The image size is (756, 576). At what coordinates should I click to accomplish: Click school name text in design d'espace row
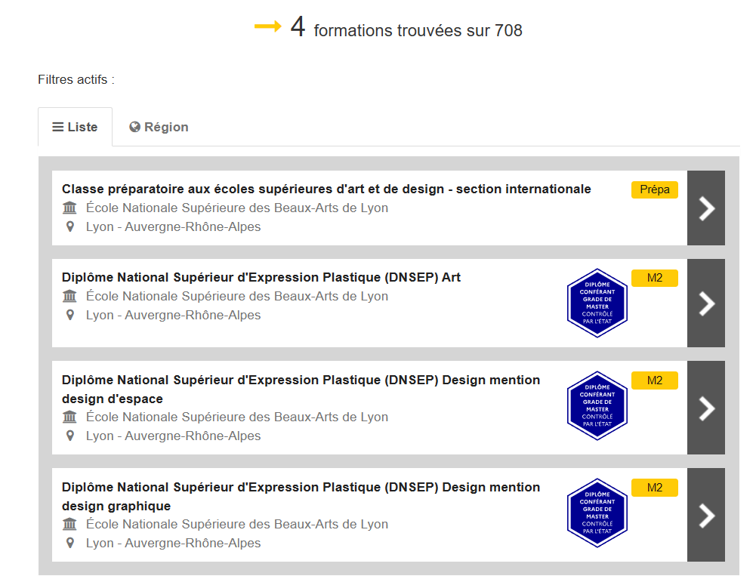tap(237, 417)
